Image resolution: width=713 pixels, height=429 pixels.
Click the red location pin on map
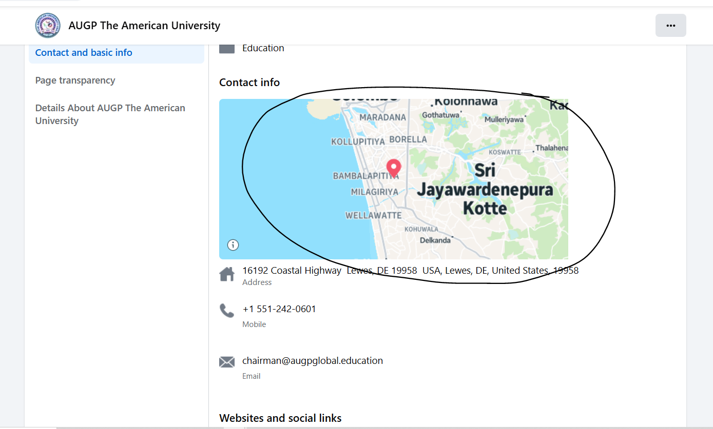tap(393, 169)
